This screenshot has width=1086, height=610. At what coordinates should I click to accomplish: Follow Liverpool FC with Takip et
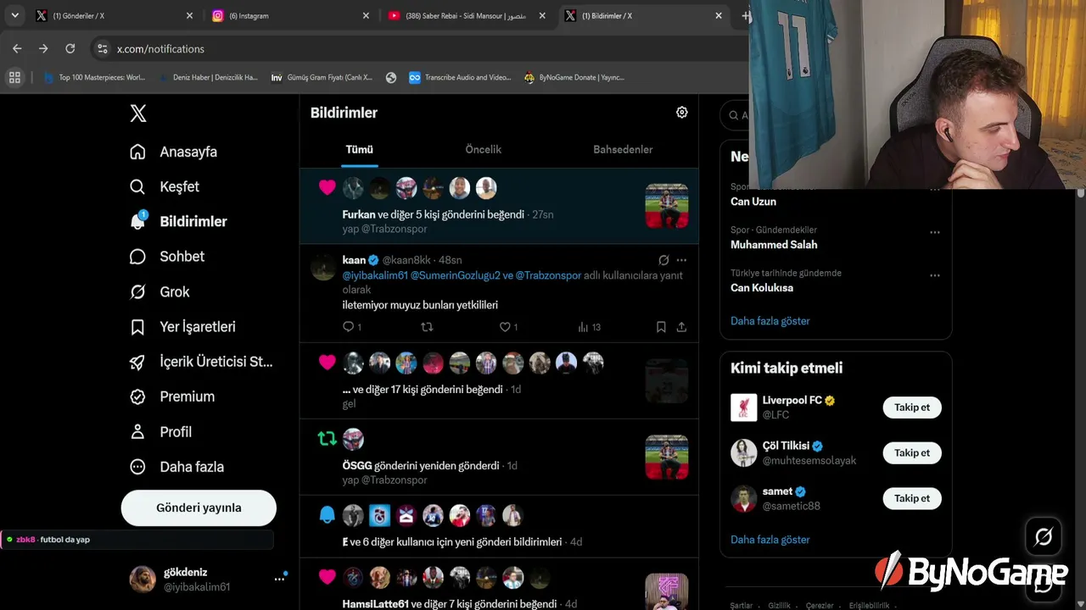[912, 408]
